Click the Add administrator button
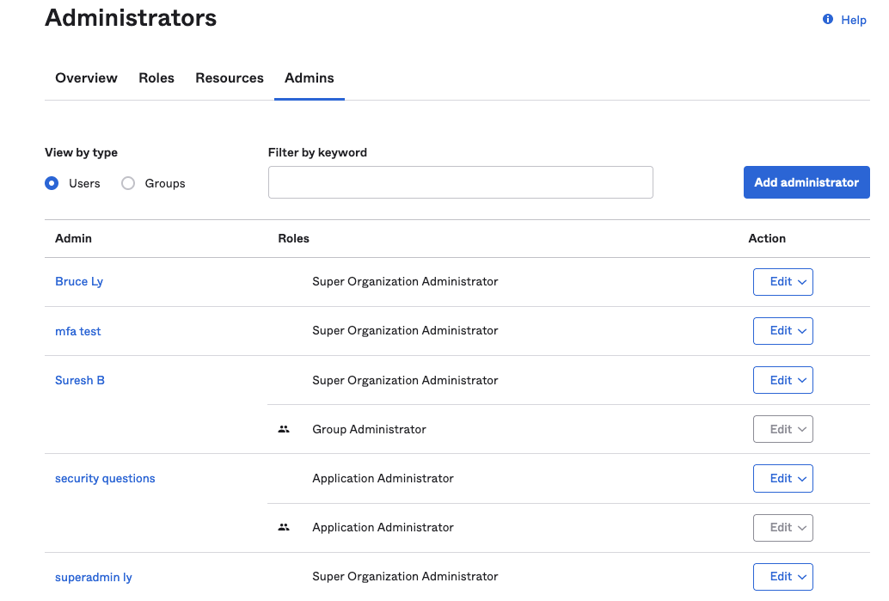The height and width of the screenshot is (601, 889). [806, 182]
